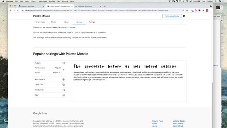Open the Window menu
227x128 pixels.
pos(65,1)
